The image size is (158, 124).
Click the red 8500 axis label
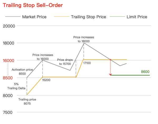coord(8,78)
